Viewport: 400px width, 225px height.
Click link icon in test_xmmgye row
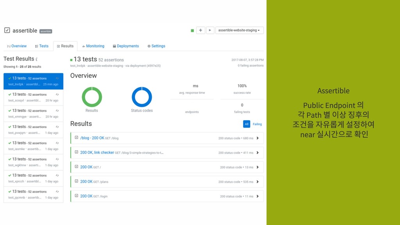57,111
